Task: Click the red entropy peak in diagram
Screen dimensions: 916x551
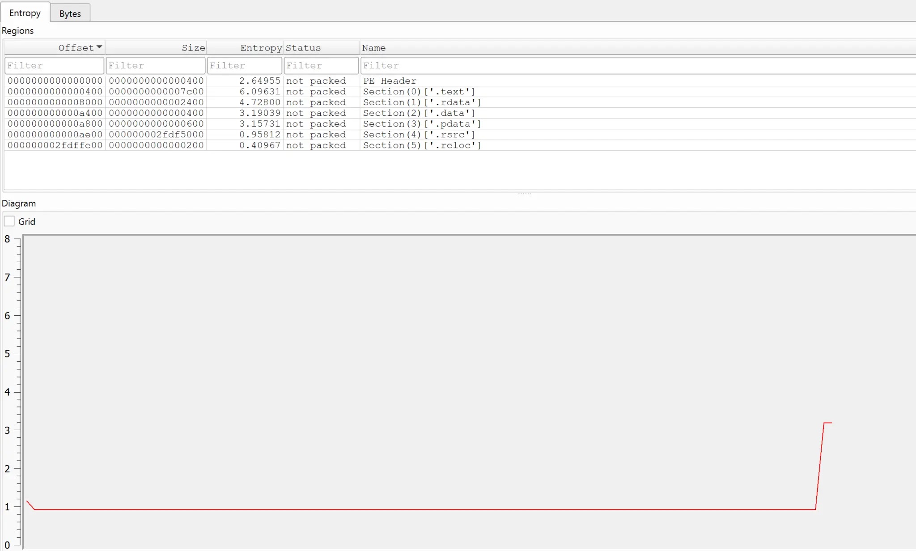Action: tap(827, 423)
